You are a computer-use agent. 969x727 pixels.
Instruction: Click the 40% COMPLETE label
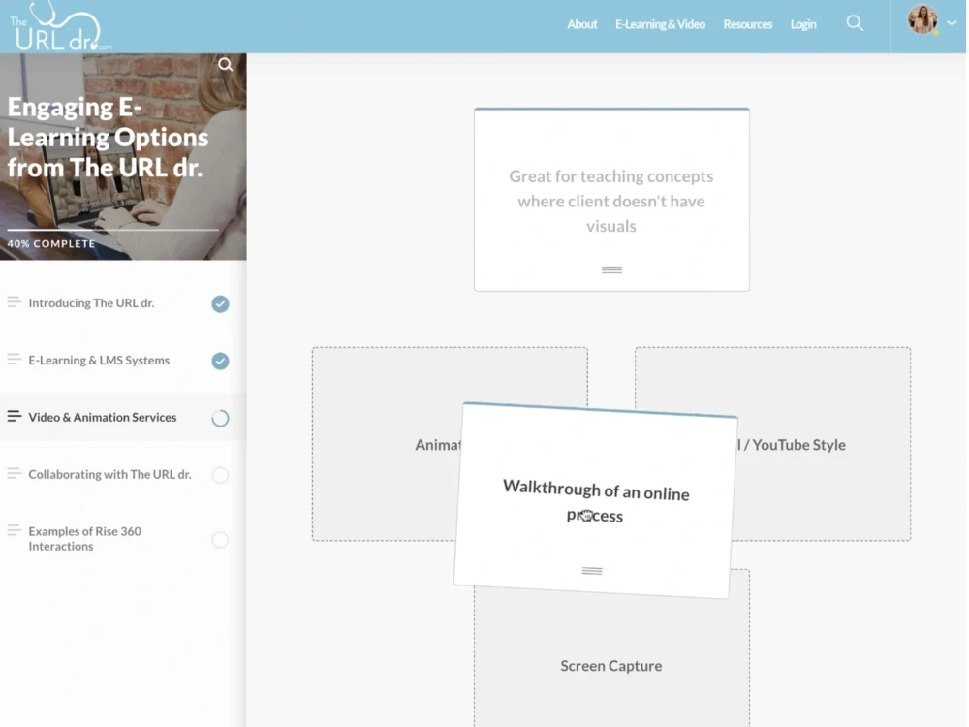coord(51,243)
